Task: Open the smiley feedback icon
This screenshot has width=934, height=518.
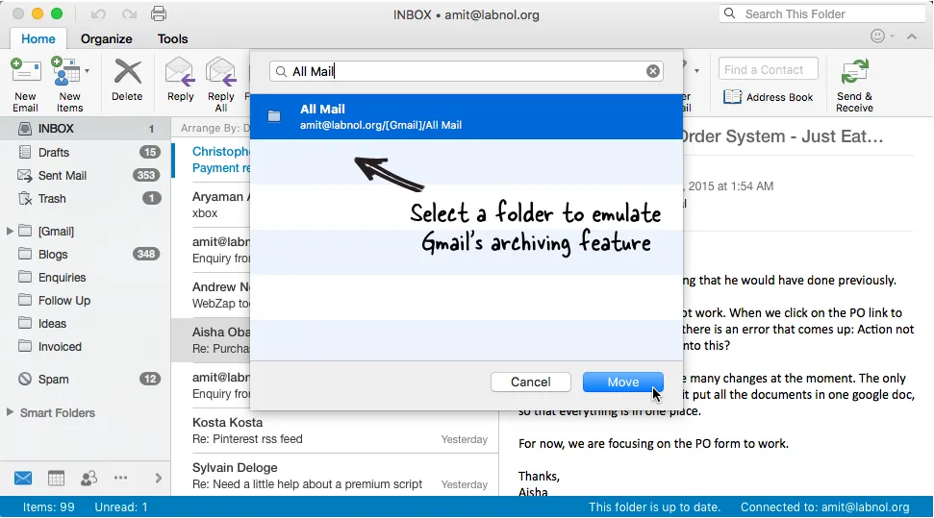Action: (877, 36)
